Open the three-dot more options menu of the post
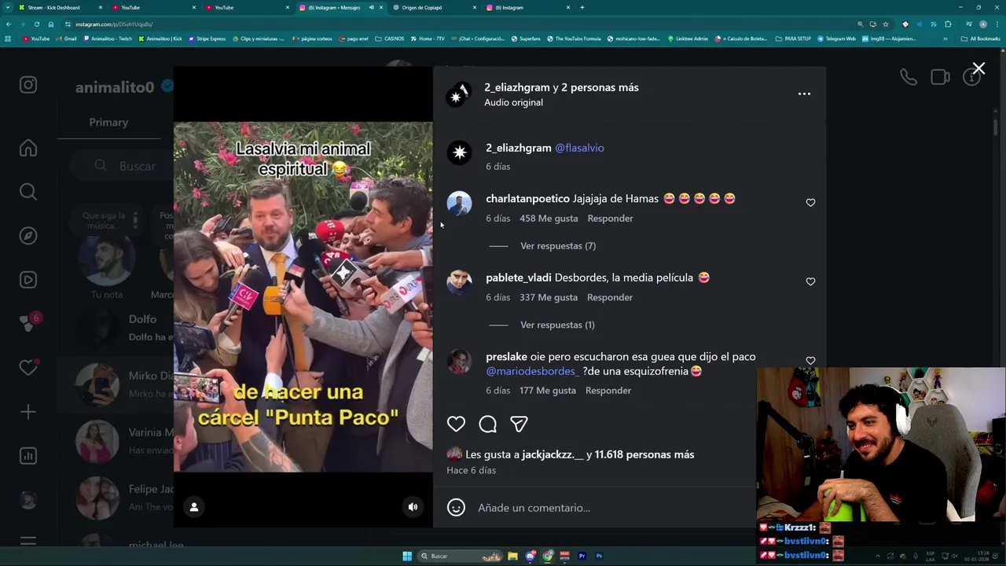1006x566 pixels. click(x=804, y=94)
